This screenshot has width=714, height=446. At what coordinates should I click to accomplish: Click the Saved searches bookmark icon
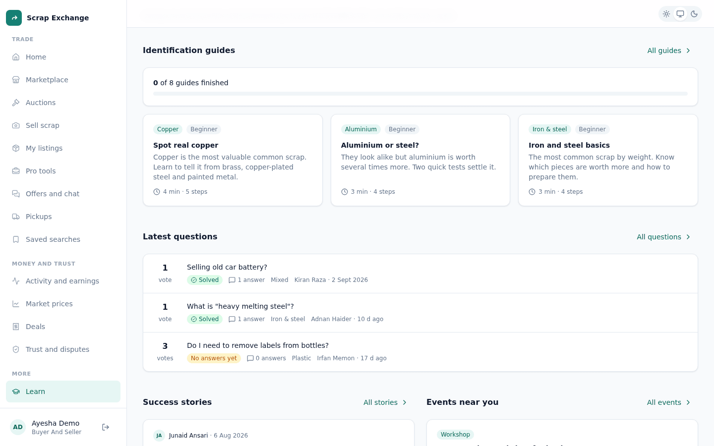(16, 239)
